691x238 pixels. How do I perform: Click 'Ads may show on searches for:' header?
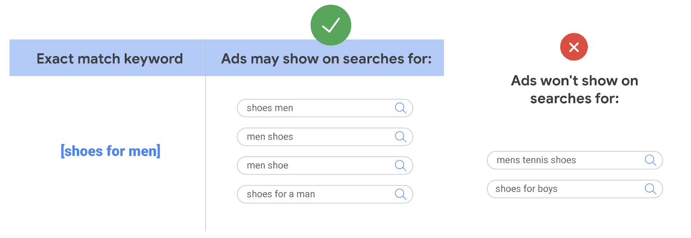pos(326,59)
